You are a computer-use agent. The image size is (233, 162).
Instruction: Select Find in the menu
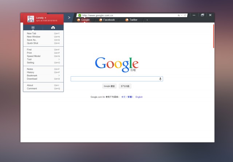[x=43, y=50]
